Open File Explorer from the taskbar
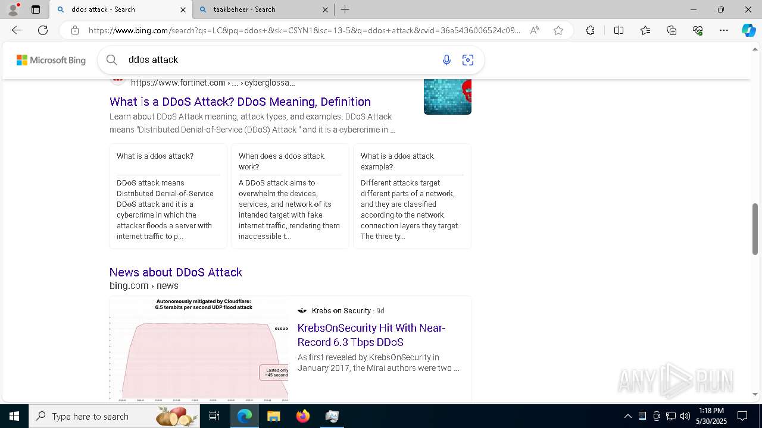The height and width of the screenshot is (428, 762). [273, 416]
